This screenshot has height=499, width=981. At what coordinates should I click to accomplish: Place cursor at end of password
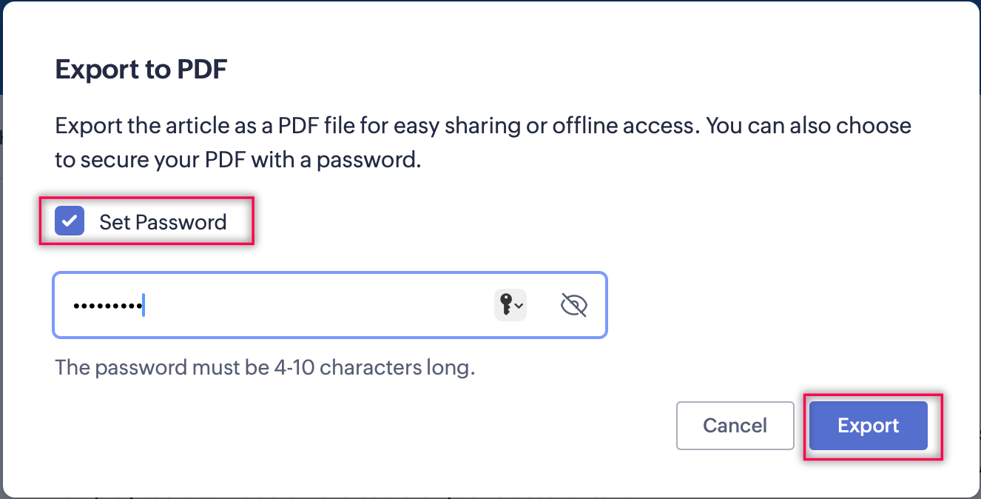tap(144, 305)
